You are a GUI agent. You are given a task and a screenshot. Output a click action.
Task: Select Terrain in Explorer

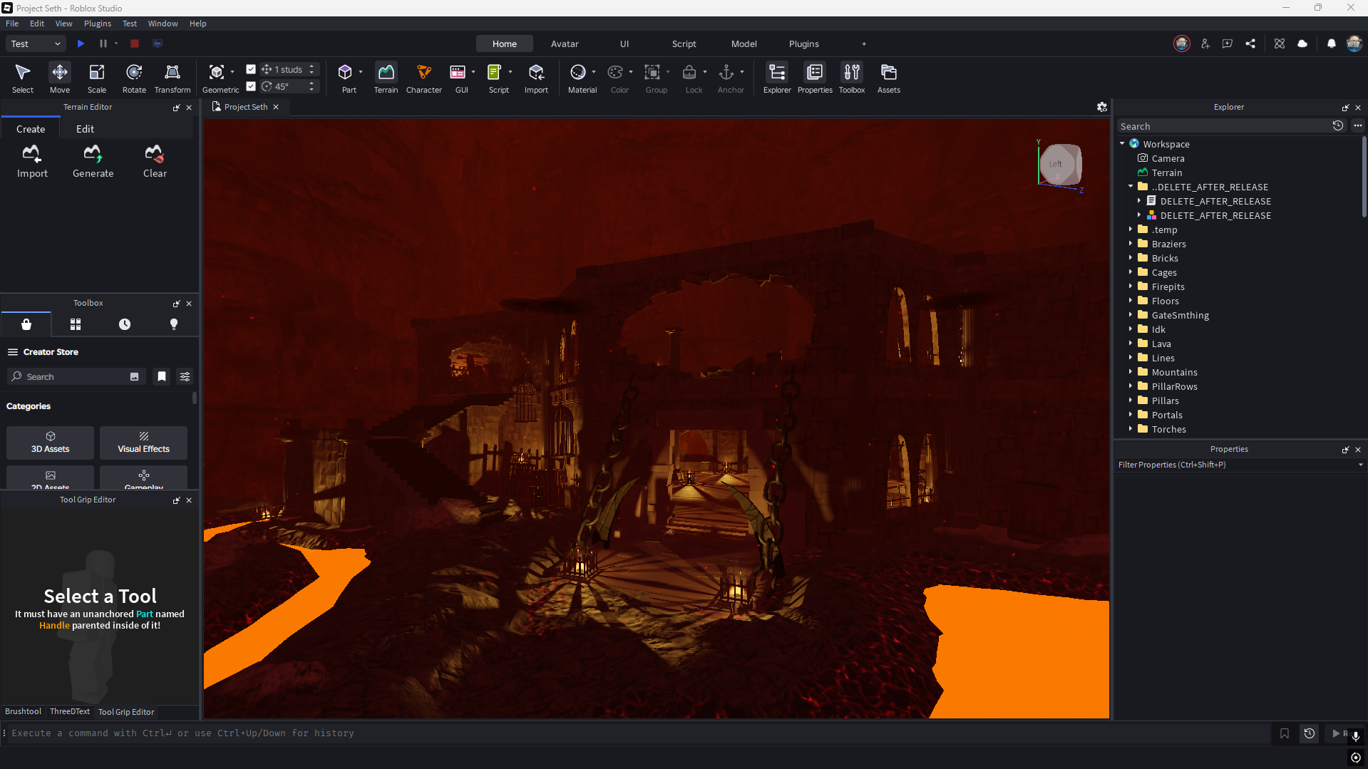[x=1167, y=172]
